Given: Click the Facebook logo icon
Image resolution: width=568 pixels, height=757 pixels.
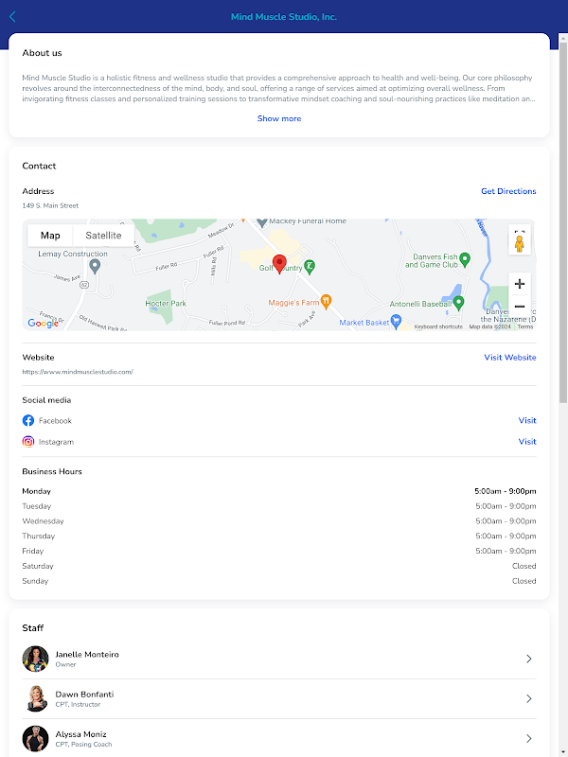Looking at the screenshot, I should [x=28, y=420].
